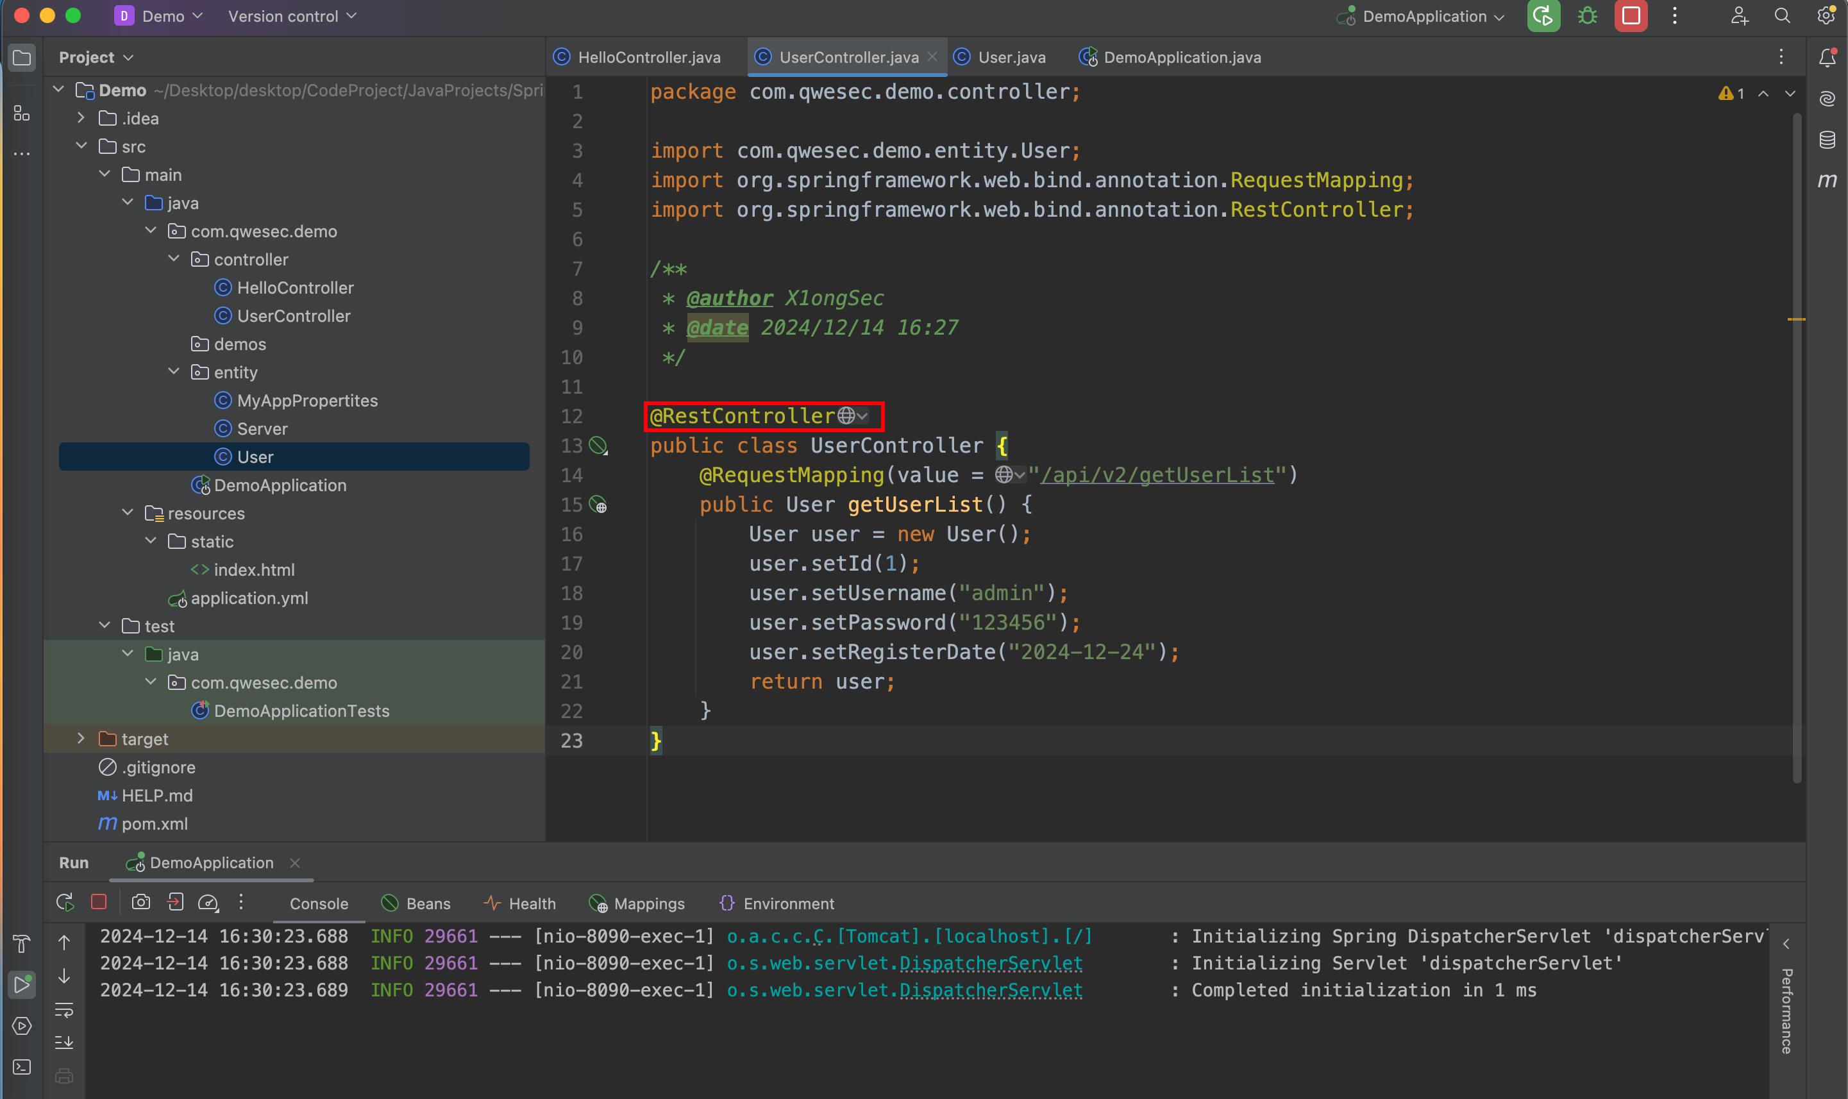
Task: Open the Mappings tab
Action: 637,903
